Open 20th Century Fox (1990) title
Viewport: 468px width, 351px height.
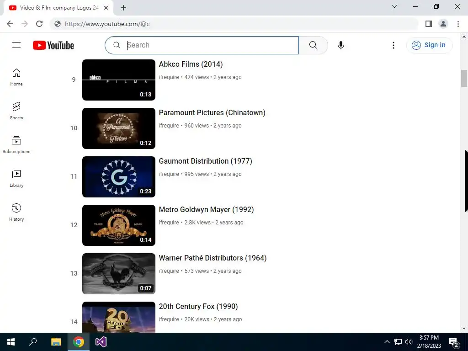pos(198,306)
